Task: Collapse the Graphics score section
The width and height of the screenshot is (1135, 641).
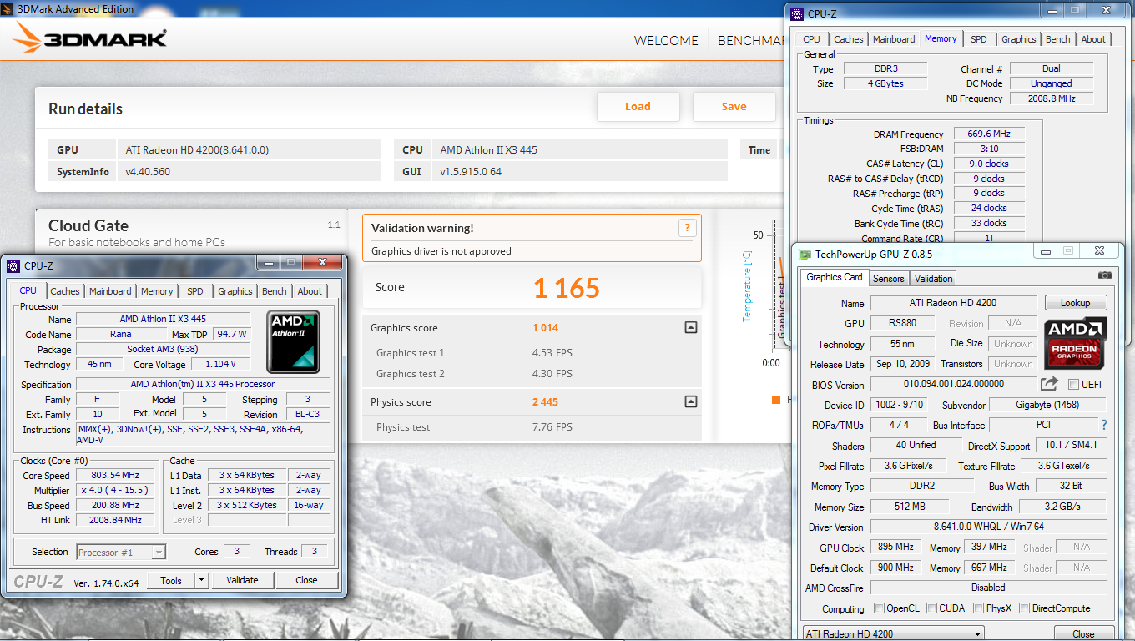Action: point(690,328)
